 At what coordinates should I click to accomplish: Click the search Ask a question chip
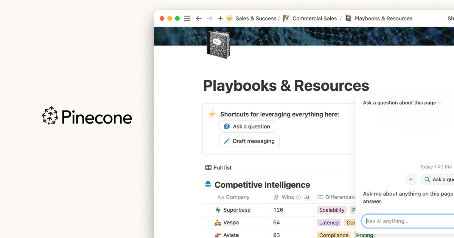437,179
